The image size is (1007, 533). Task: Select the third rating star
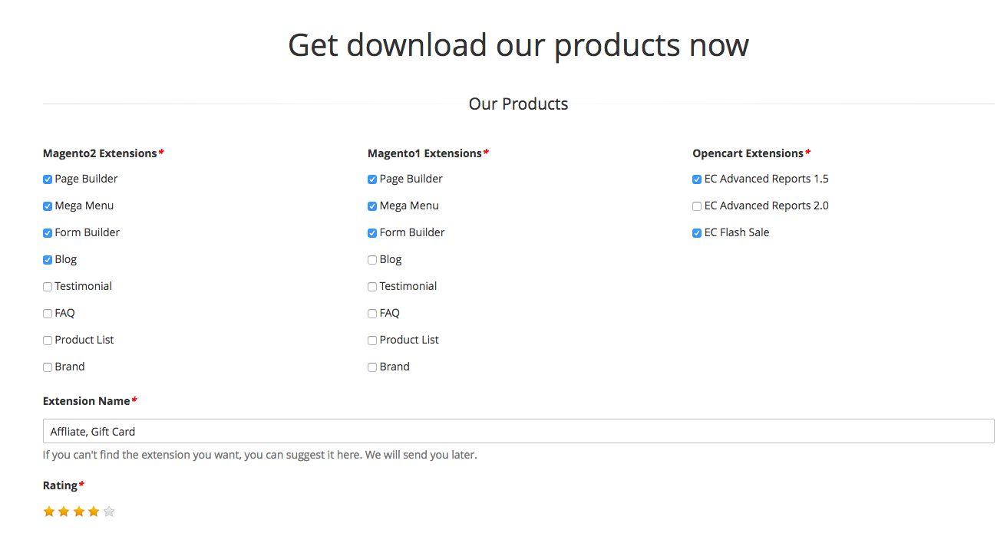[x=79, y=512]
